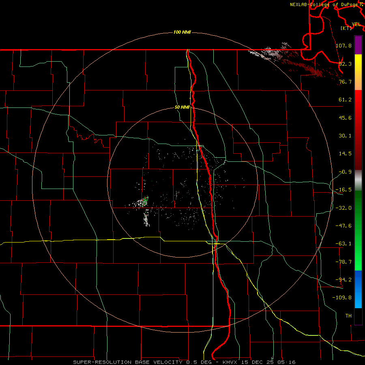Select the 76.7 velocity scale value

(x=345, y=82)
